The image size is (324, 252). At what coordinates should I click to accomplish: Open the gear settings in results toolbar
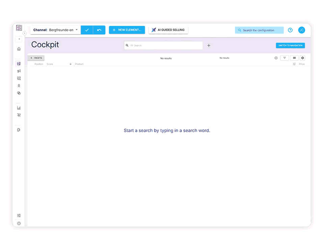(302, 58)
